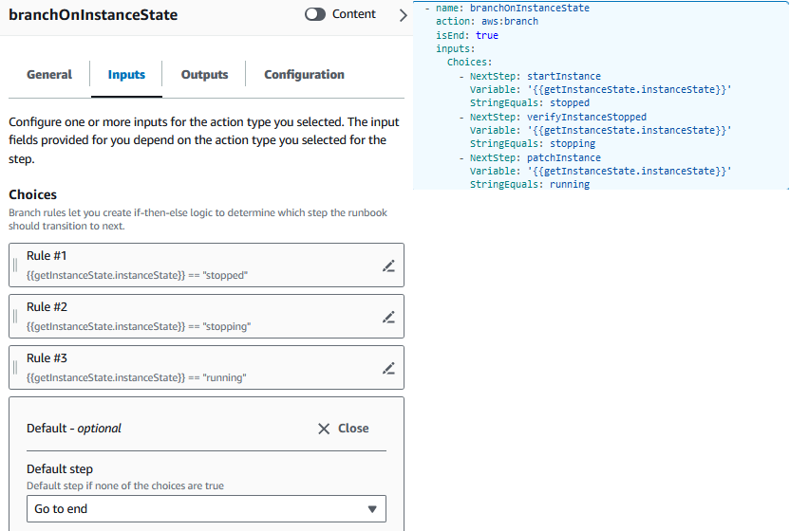Select the Inputs tab
This screenshot has height=531, width=790.
click(x=126, y=75)
